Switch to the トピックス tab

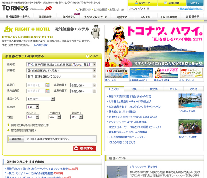[x=114, y=89]
